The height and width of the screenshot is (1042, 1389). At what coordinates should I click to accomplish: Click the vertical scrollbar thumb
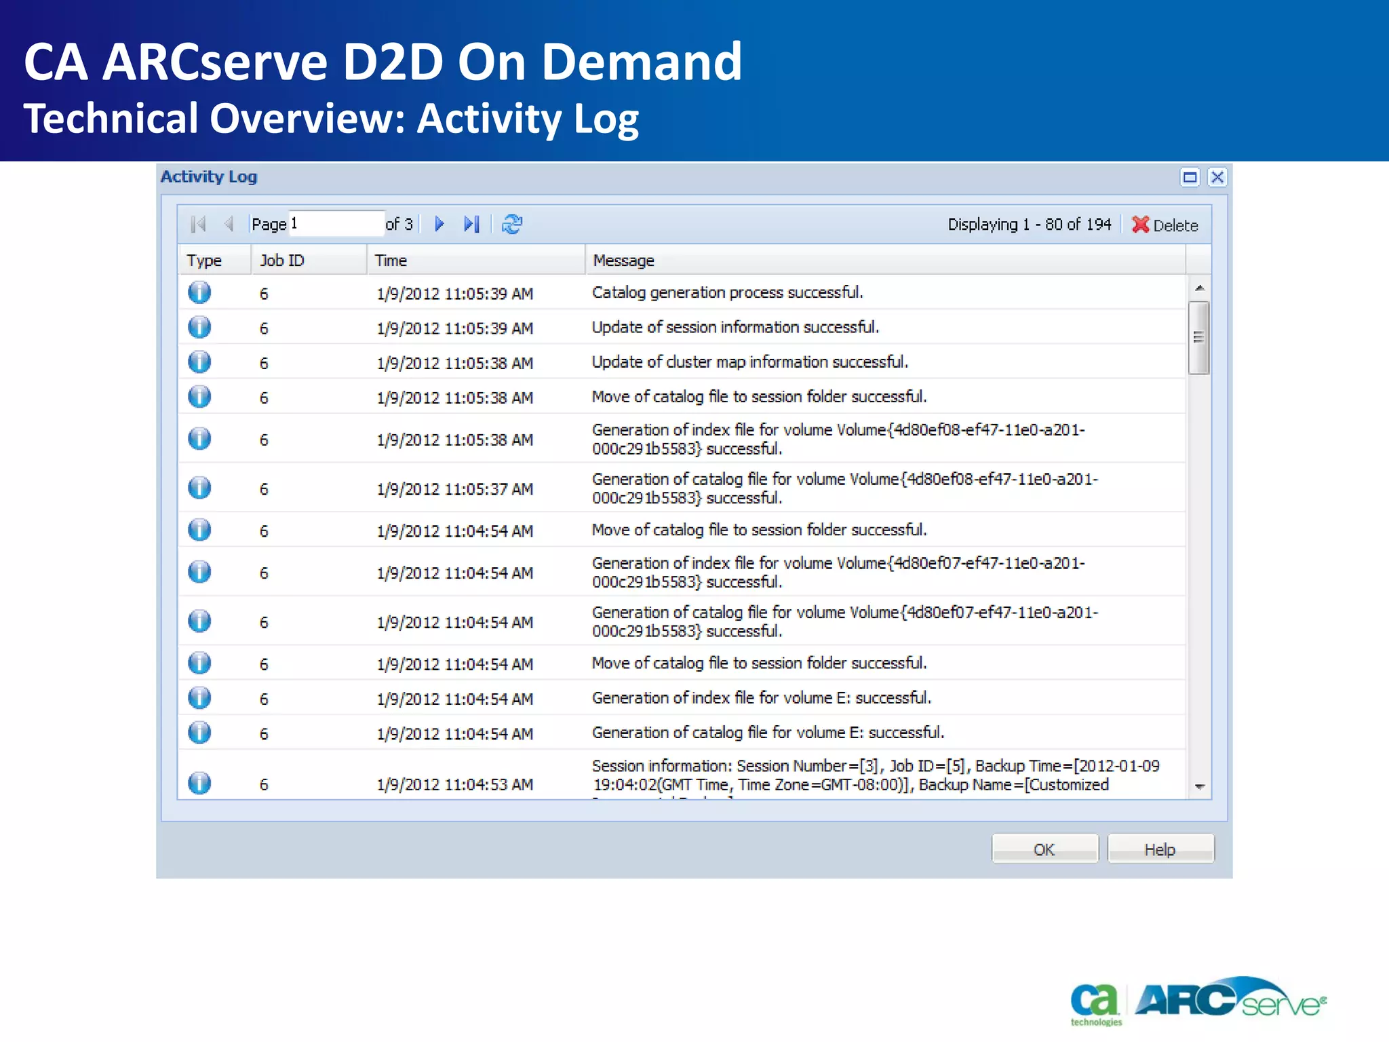tap(1199, 337)
